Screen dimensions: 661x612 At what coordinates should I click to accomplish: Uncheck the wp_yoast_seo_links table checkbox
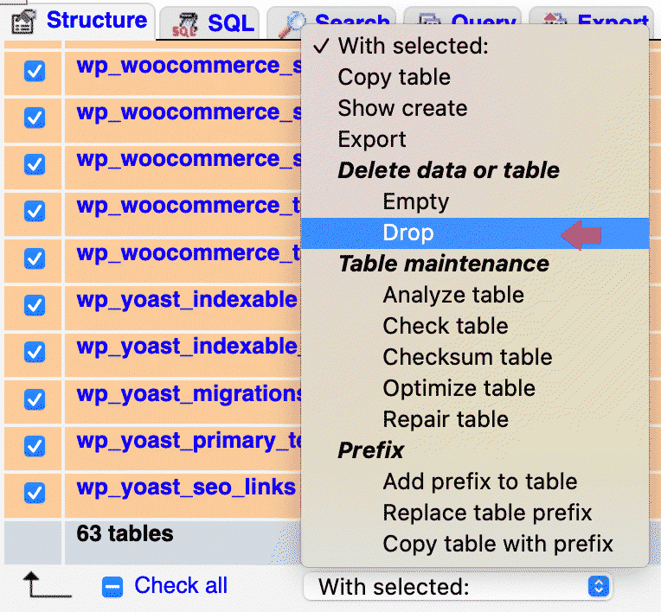[x=35, y=493]
